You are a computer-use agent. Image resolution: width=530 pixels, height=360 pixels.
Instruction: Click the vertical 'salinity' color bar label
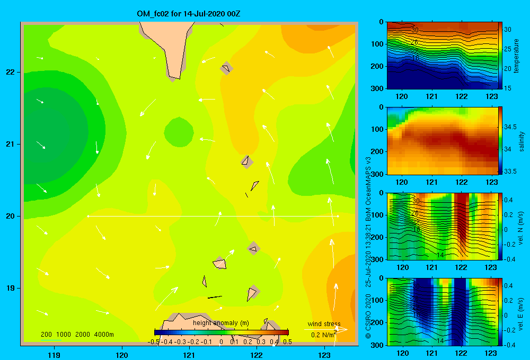[x=522, y=141]
